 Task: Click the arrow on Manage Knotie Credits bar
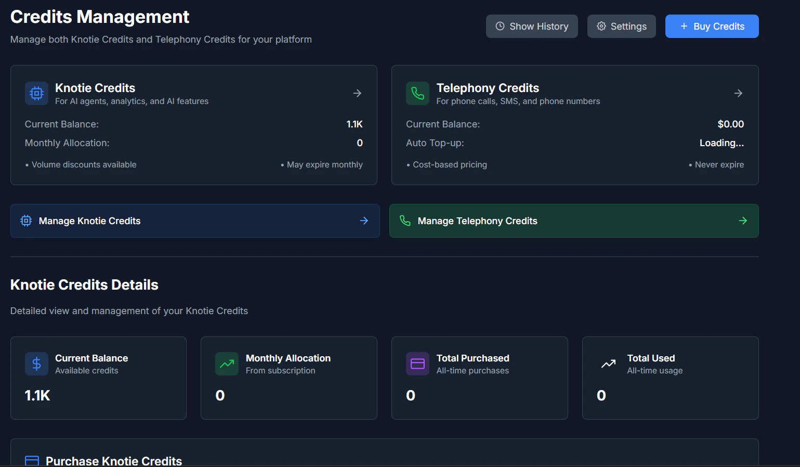364,220
